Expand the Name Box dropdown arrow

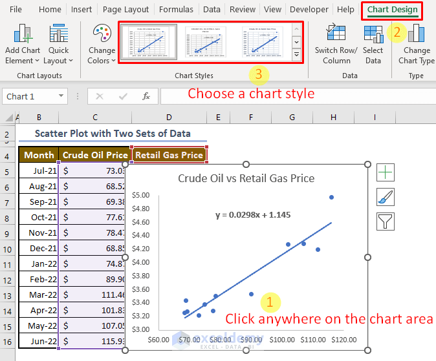[x=61, y=96]
